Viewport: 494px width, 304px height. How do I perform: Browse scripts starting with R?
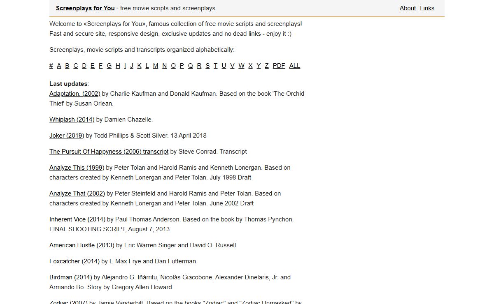coord(199,66)
